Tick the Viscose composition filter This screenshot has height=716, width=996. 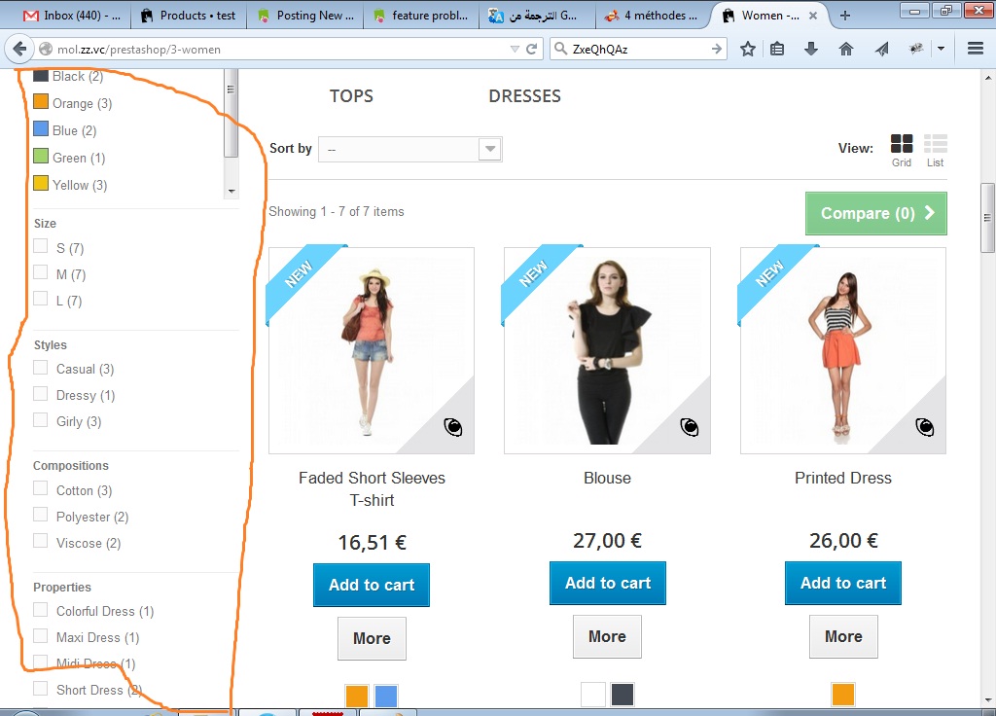(41, 541)
